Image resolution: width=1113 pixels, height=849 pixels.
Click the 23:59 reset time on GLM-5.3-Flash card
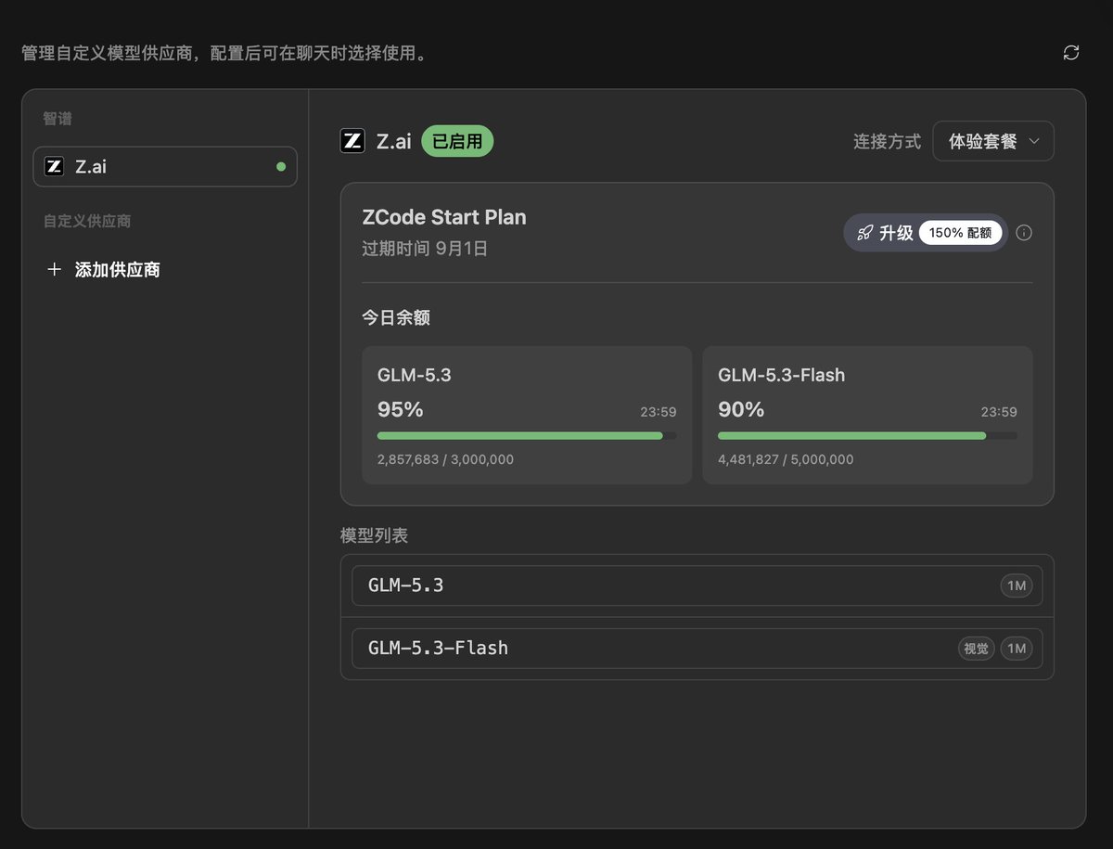tap(999, 412)
